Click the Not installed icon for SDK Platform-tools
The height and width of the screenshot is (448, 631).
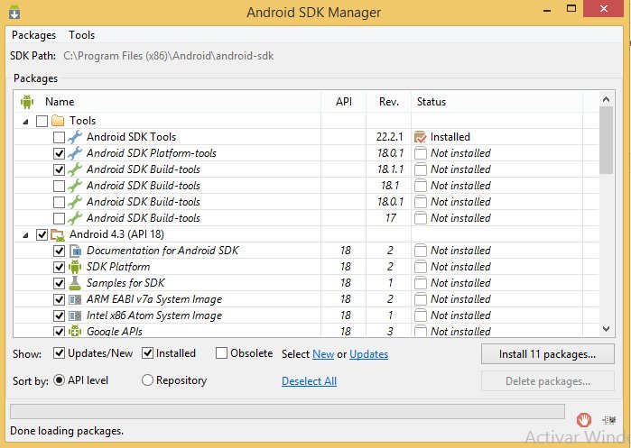421,153
